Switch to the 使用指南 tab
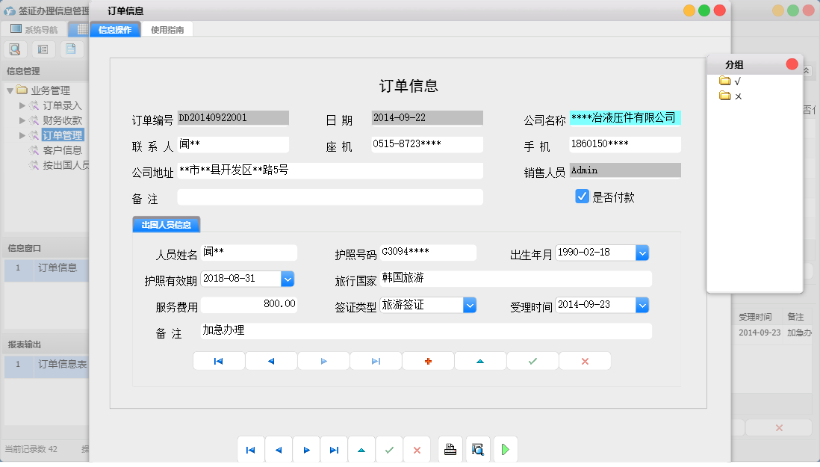The width and height of the screenshot is (820, 467). click(168, 28)
